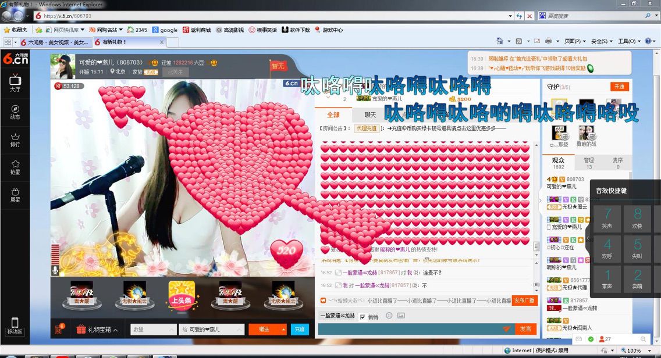This screenshot has height=358, width=661.
Task: Open the 工具(O) menu dropdown
Action: pos(629,41)
